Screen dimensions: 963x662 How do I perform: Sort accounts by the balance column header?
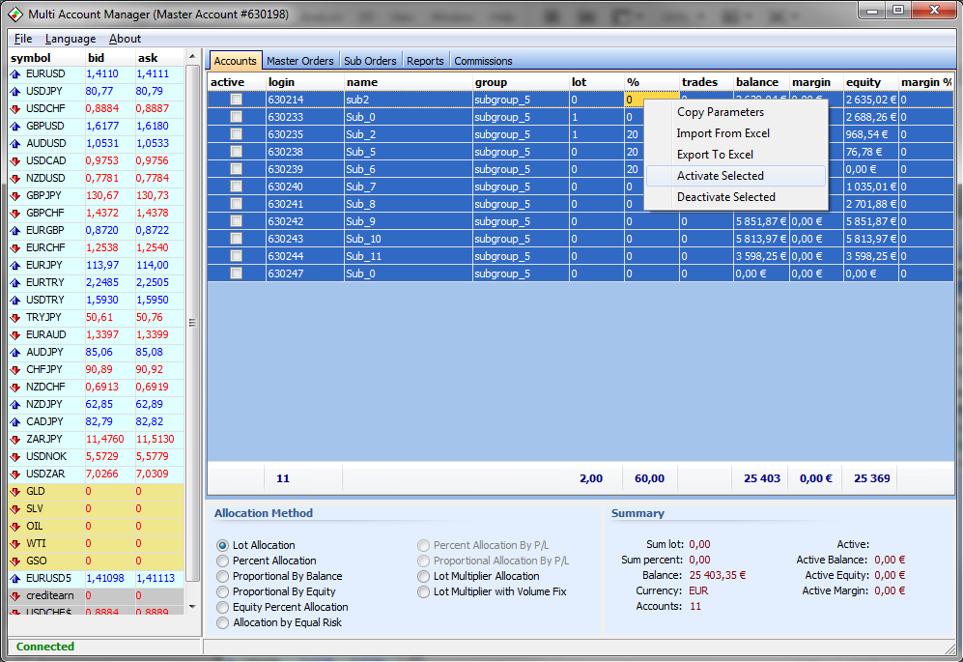click(x=761, y=82)
